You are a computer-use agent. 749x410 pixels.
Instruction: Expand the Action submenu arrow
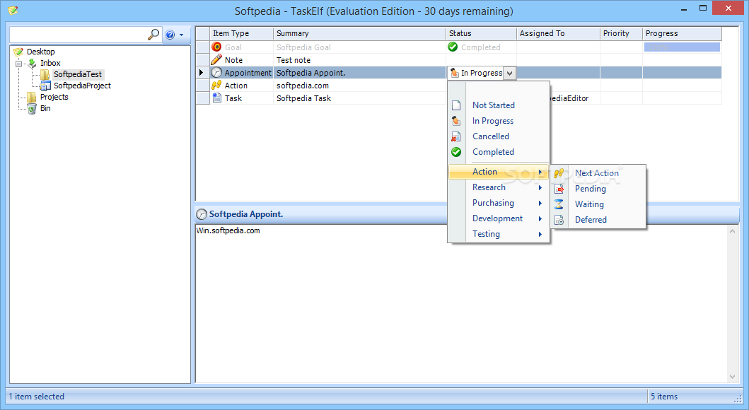pos(540,172)
